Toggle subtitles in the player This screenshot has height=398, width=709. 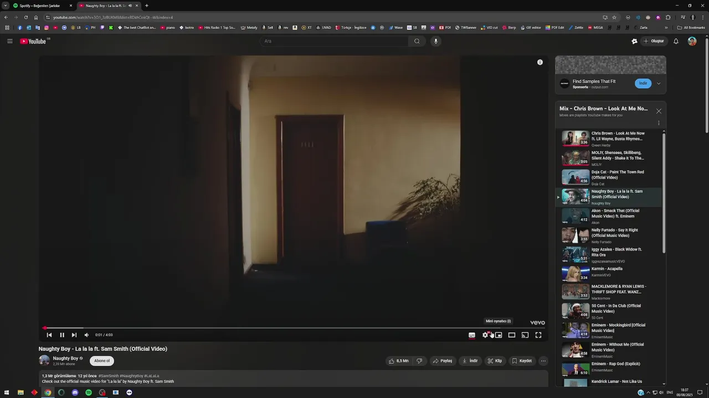point(472,335)
